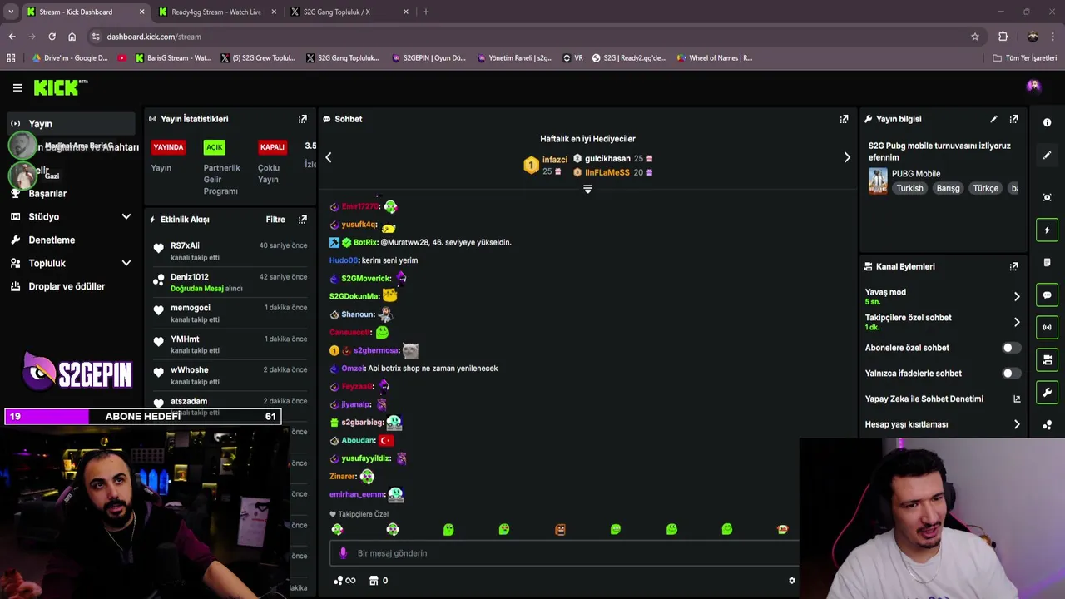
Task: Bookmark this page with star icon
Action: (975, 37)
